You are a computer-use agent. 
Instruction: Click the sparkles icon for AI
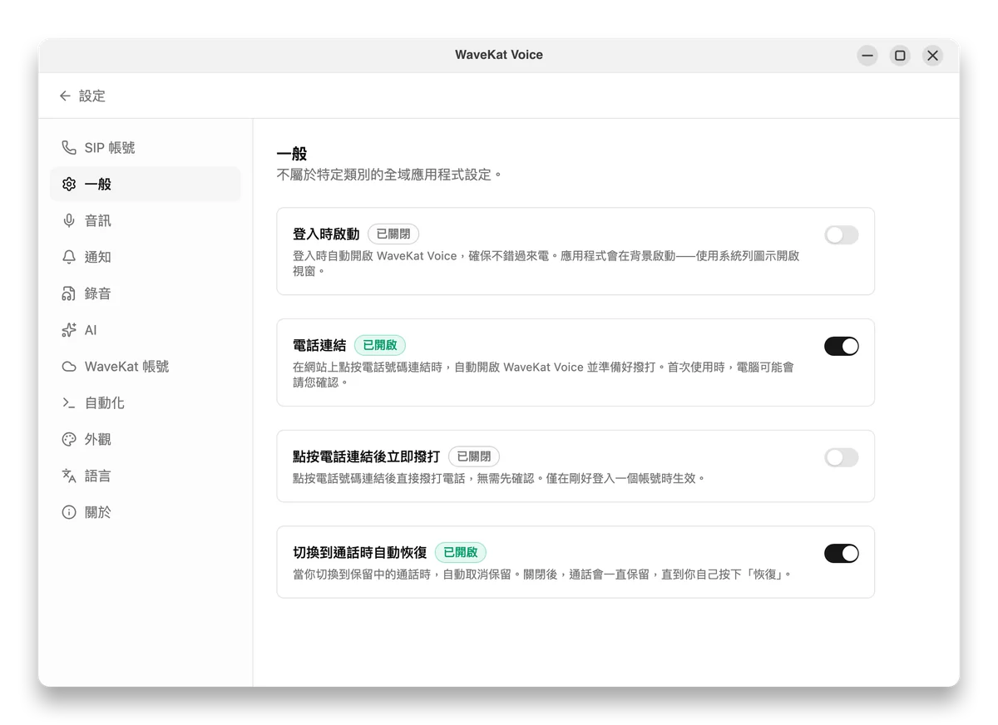[69, 330]
